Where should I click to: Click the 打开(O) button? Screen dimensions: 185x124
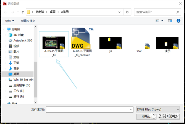pyautogui.click(x=146, y=117)
